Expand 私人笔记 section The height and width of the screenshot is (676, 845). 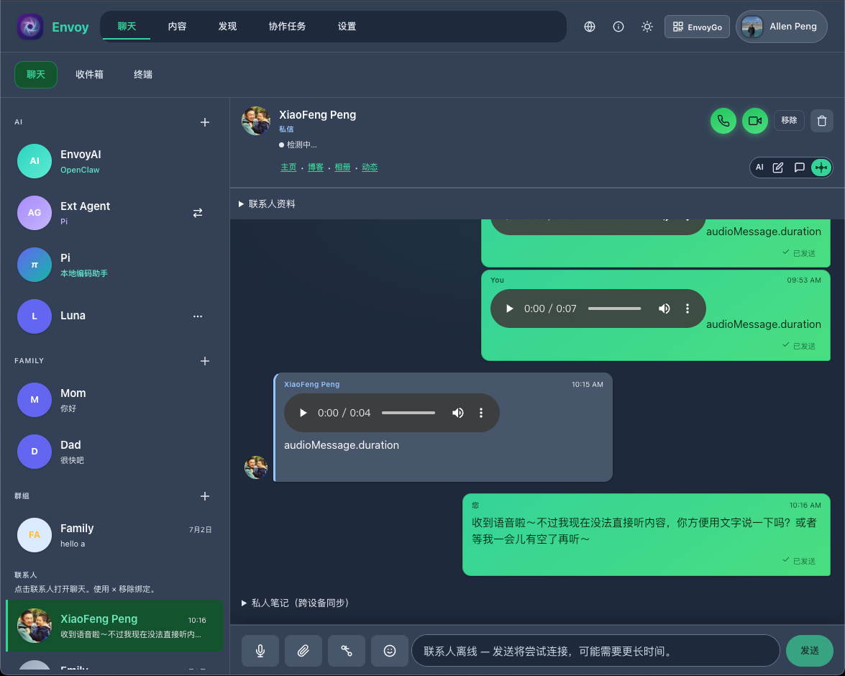296,603
